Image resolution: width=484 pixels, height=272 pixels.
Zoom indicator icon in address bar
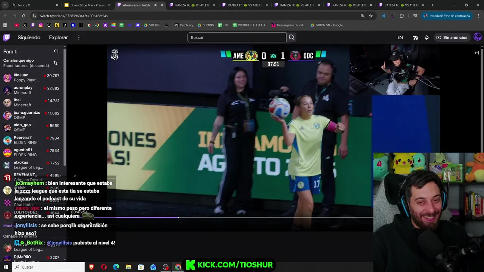pos(363,16)
